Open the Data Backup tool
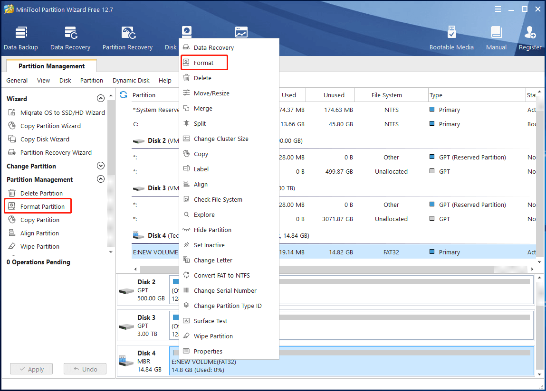Screen dimensions: 546x391 [21, 38]
